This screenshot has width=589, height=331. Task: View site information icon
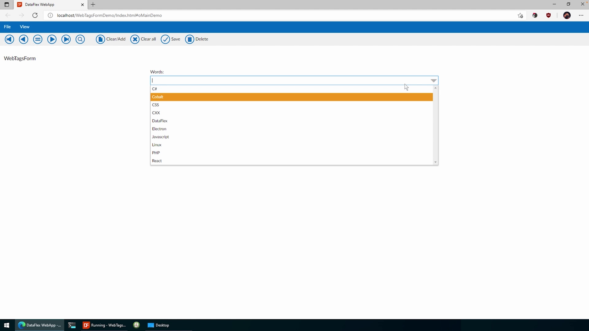[50, 15]
